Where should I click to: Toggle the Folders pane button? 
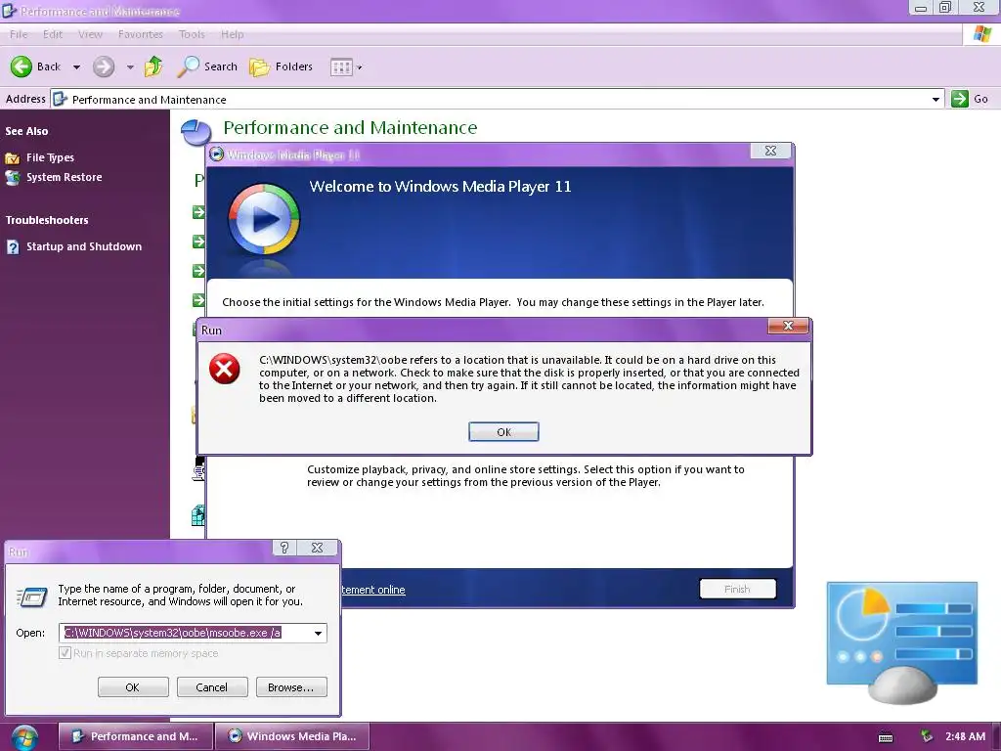tap(281, 66)
